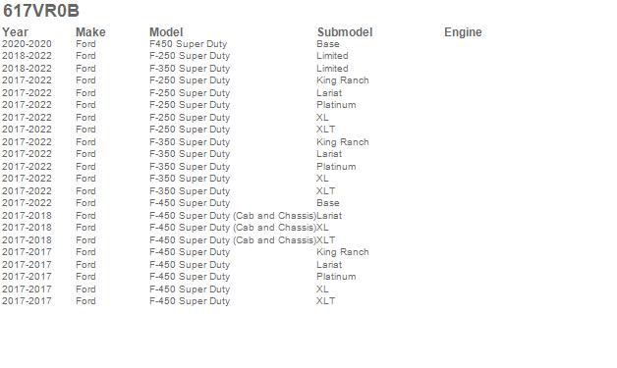Select the F-250 Super Duty Platinum submodel cell
This screenshot has height=368, width=617.
coord(336,105)
